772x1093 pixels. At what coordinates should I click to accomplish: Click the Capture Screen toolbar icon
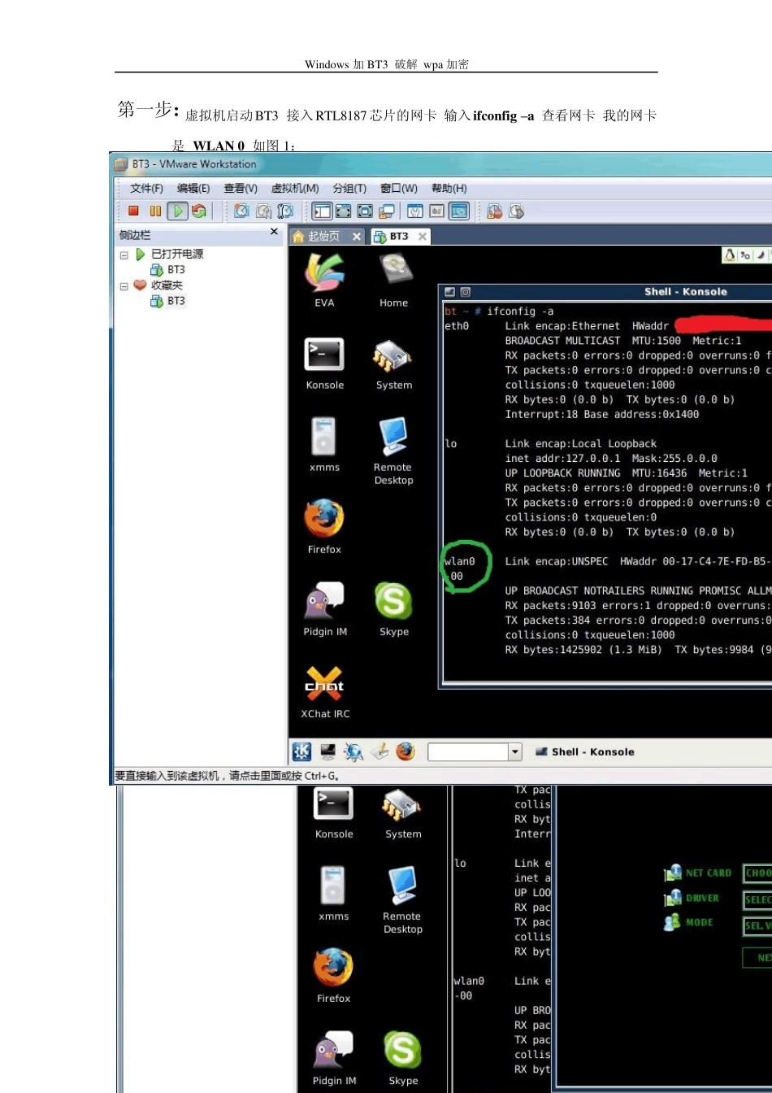[x=495, y=211]
